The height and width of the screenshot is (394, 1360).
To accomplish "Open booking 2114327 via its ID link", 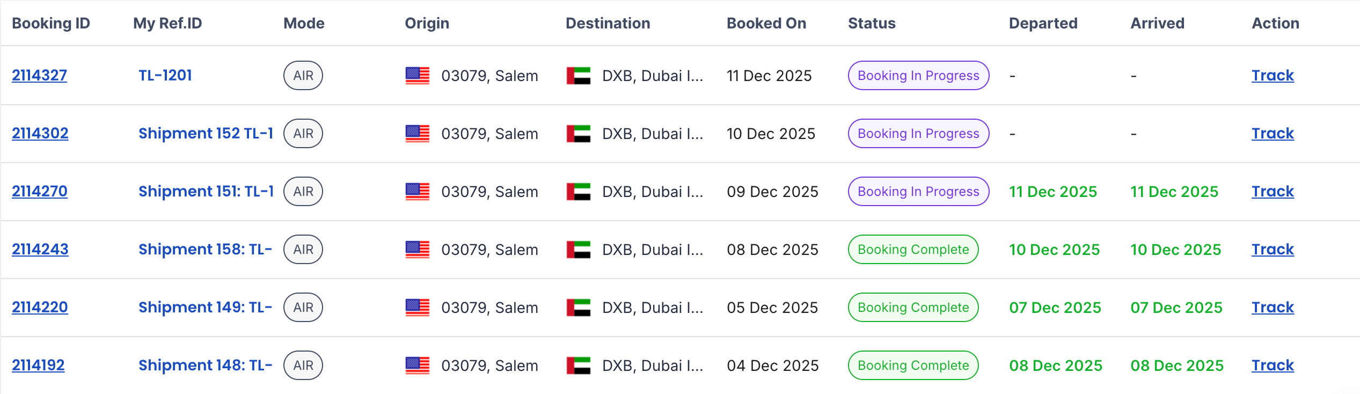I will click(40, 76).
